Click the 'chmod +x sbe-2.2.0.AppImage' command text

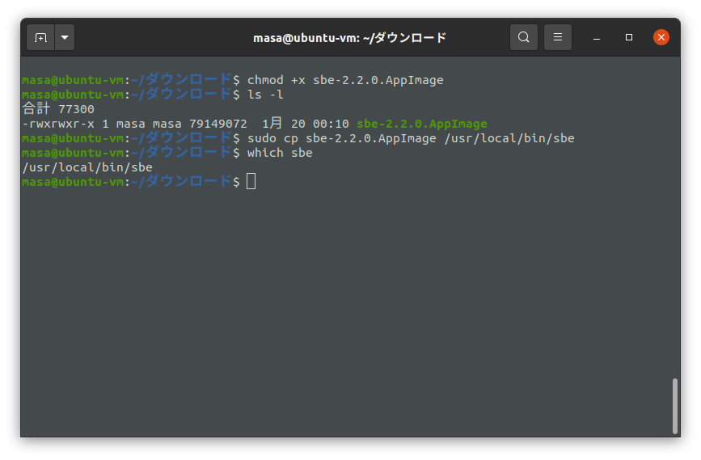point(345,80)
